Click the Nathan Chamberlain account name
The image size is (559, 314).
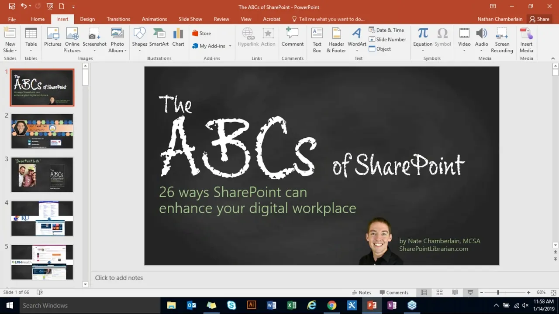point(500,19)
